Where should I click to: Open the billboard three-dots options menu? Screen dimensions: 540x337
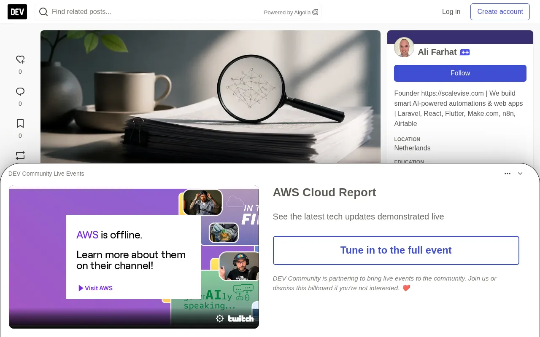[508, 174]
